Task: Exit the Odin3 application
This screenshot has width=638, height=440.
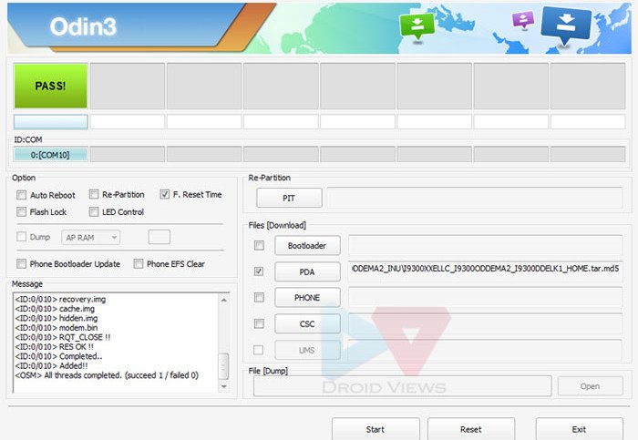Action: [579, 429]
